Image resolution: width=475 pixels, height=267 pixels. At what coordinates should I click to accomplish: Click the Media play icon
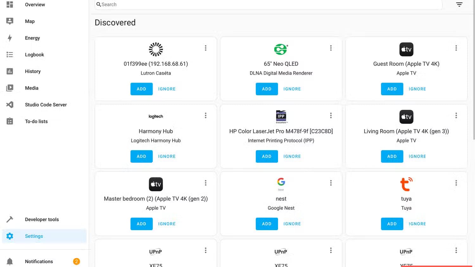(10, 88)
